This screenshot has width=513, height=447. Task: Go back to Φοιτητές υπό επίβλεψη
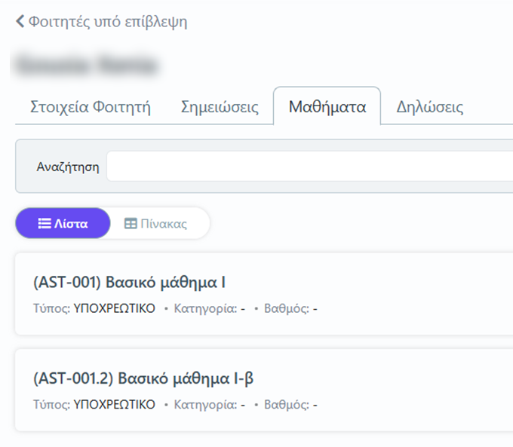[x=107, y=22]
